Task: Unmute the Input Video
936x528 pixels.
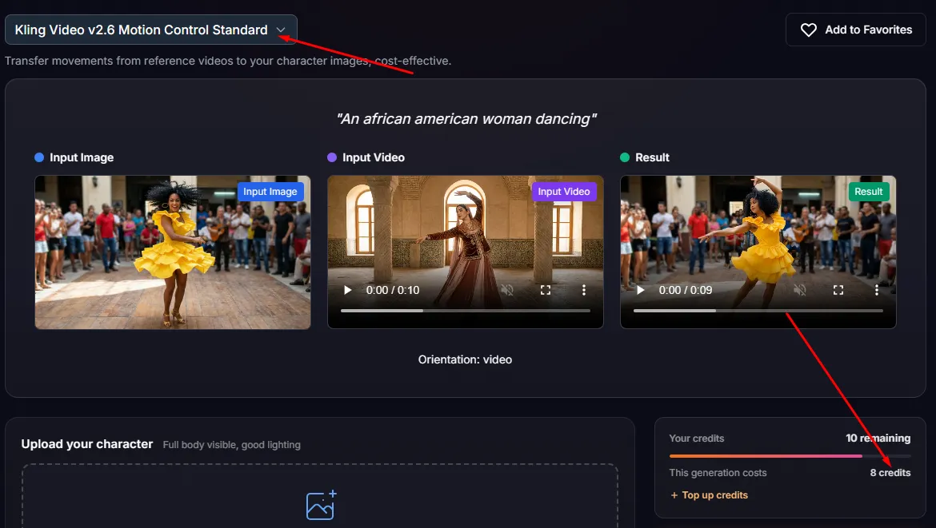Action: (x=507, y=290)
